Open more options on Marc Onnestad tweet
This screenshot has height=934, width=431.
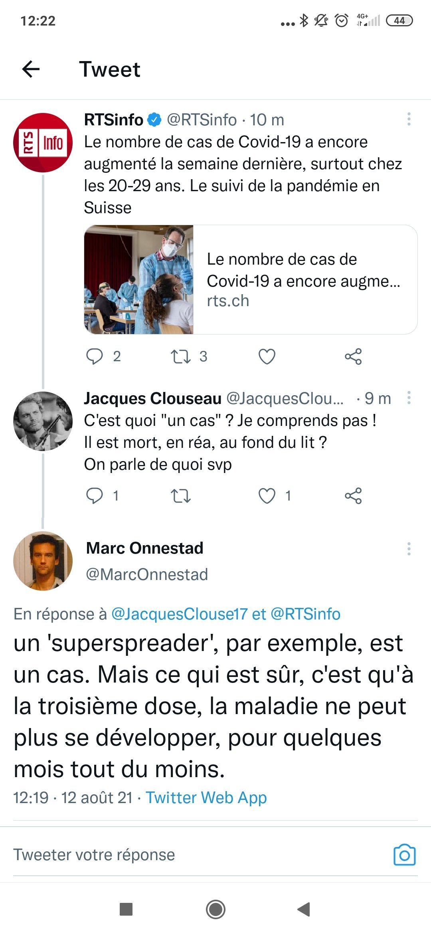pyautogui.click(x=409, y=549)
